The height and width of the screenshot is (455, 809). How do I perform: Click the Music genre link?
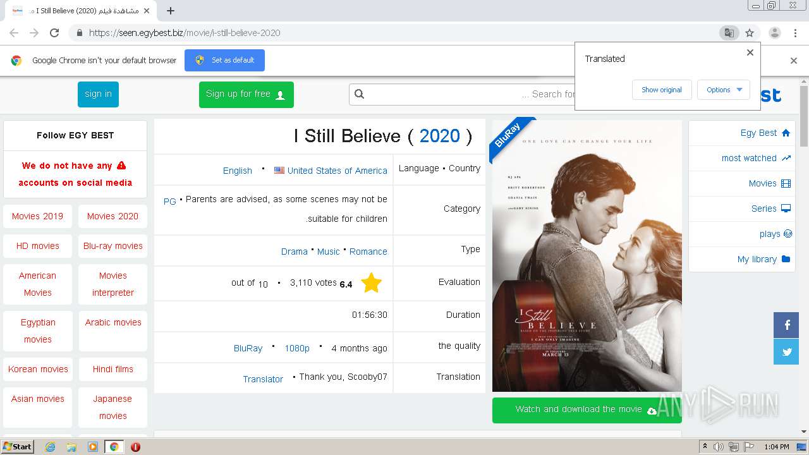point(329,252)
